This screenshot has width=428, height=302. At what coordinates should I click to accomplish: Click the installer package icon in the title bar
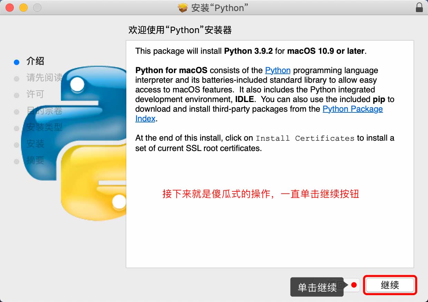[x=183, y=7]
